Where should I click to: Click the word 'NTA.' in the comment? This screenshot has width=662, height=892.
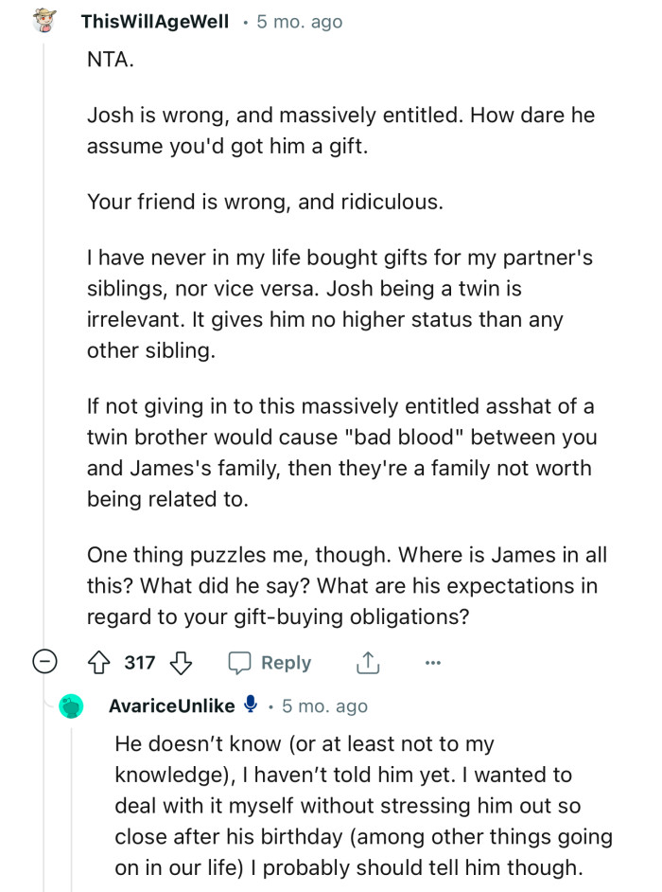104,59
